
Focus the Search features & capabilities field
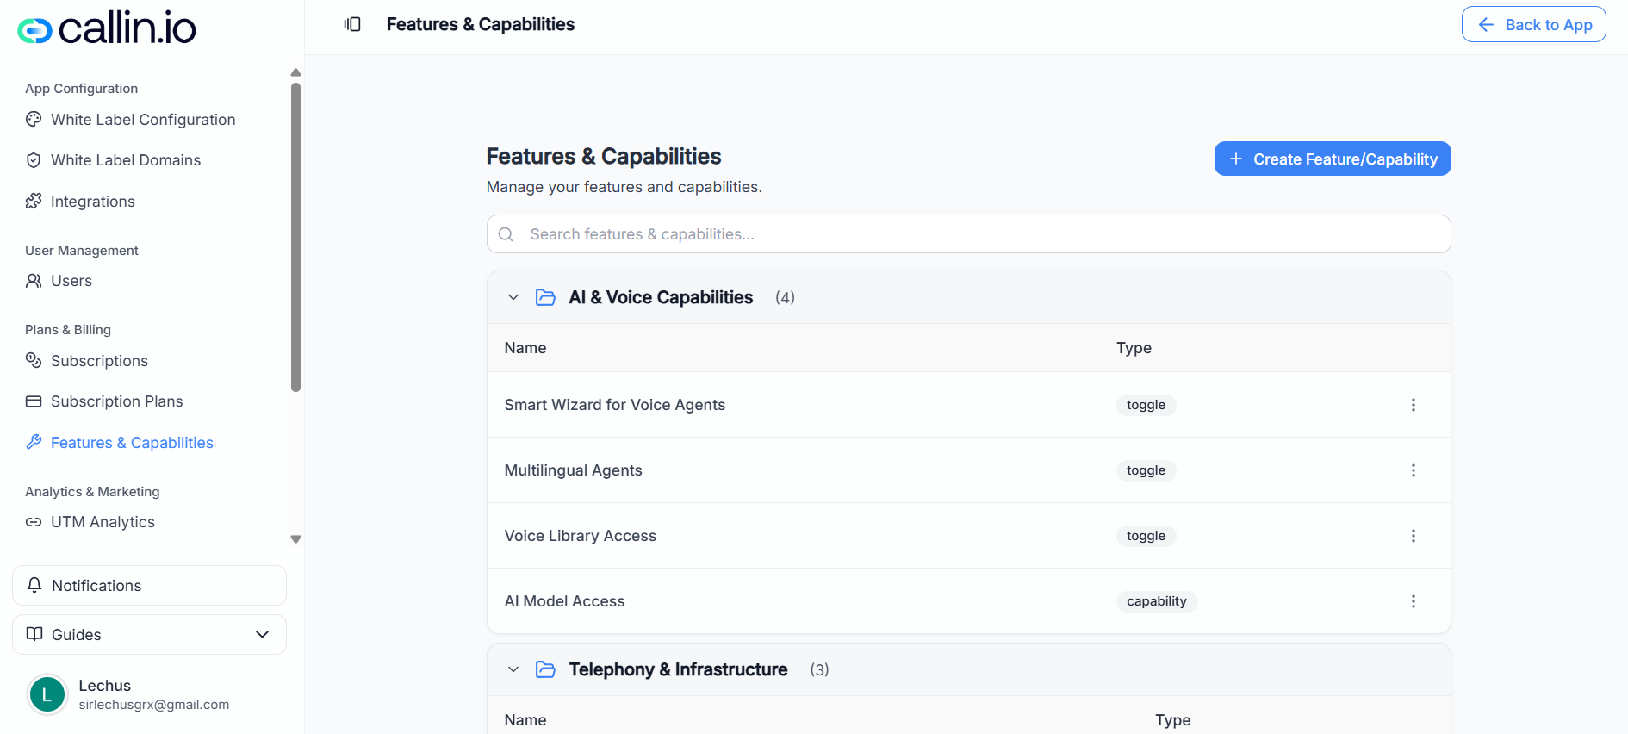pos(968,234)
